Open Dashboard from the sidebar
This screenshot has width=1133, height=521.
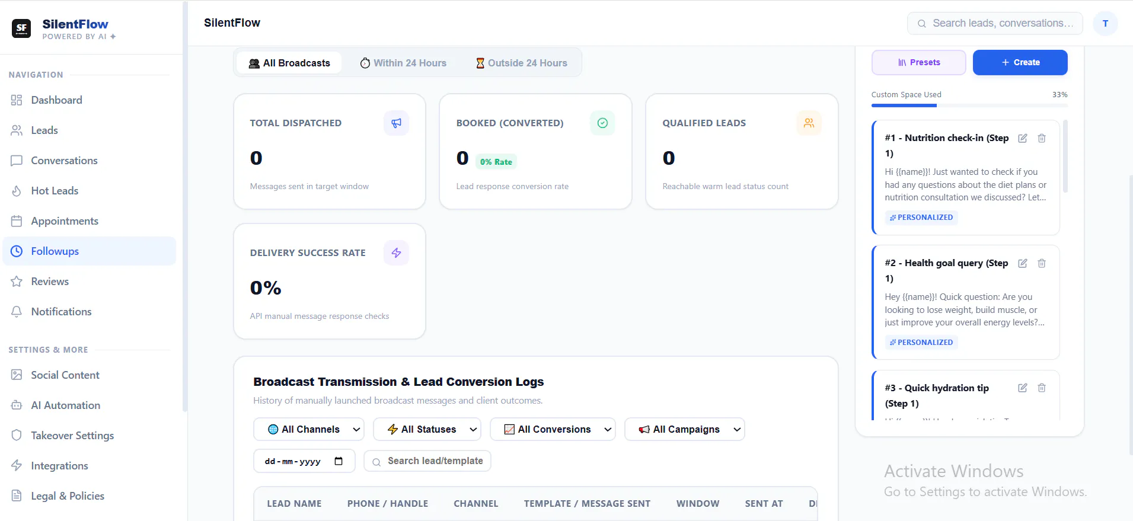(90, 100)
